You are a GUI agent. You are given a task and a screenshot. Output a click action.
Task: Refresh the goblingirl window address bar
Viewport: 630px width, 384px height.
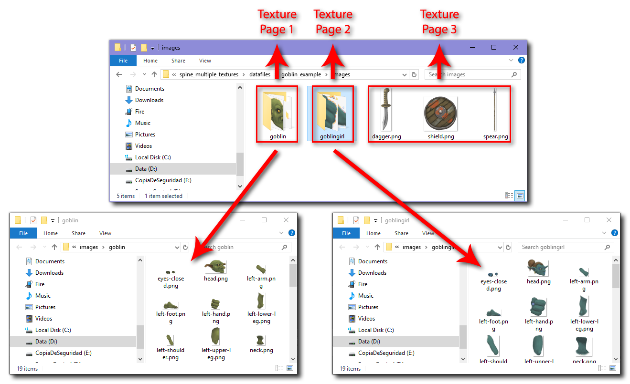pyautogui.click(x=508, y=247)
